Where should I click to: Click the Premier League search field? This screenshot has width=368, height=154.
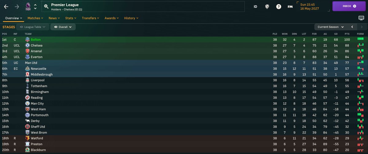click(x=144, y=6)
